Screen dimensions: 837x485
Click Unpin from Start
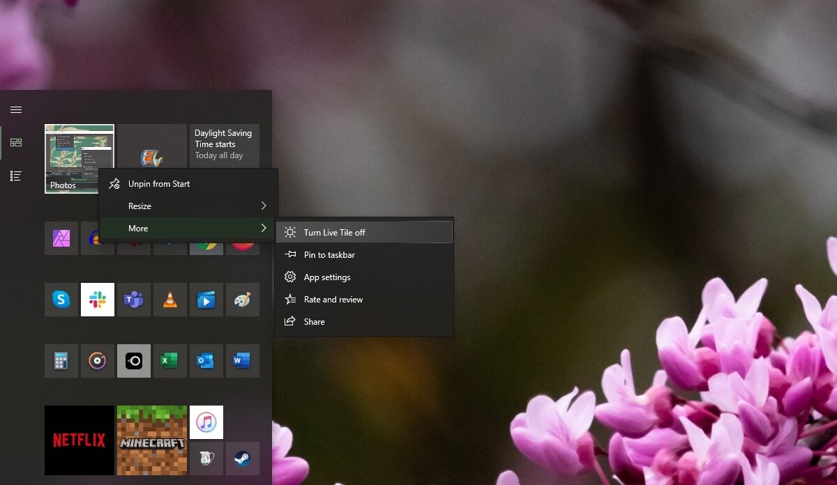(158, 183)
